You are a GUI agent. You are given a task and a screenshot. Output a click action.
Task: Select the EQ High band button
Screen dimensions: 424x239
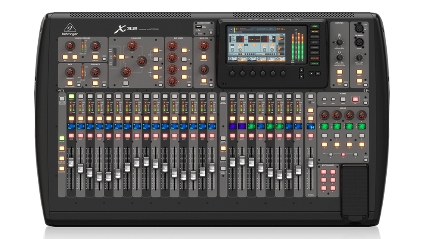156,50
